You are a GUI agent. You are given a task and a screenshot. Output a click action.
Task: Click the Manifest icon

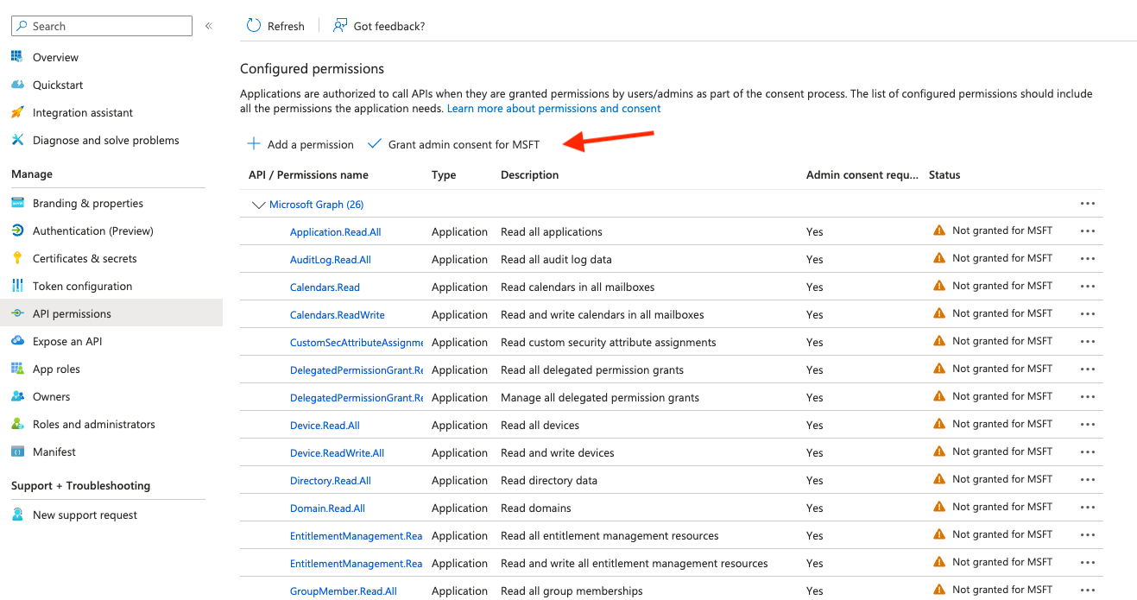[x=17, y=452]
